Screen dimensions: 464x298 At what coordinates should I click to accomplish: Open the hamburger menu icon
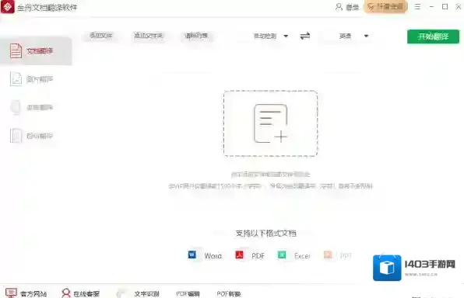(417, 6)
